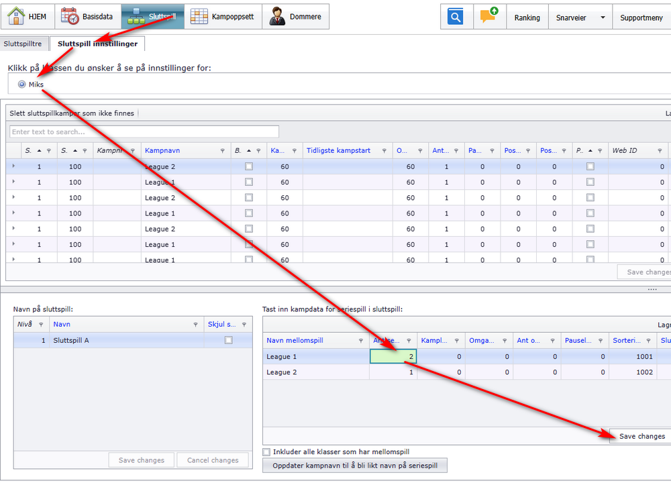Viewport: 671px width, 483px height.
Task: Open Basisdata calendar icon
Action: [70, 16]
